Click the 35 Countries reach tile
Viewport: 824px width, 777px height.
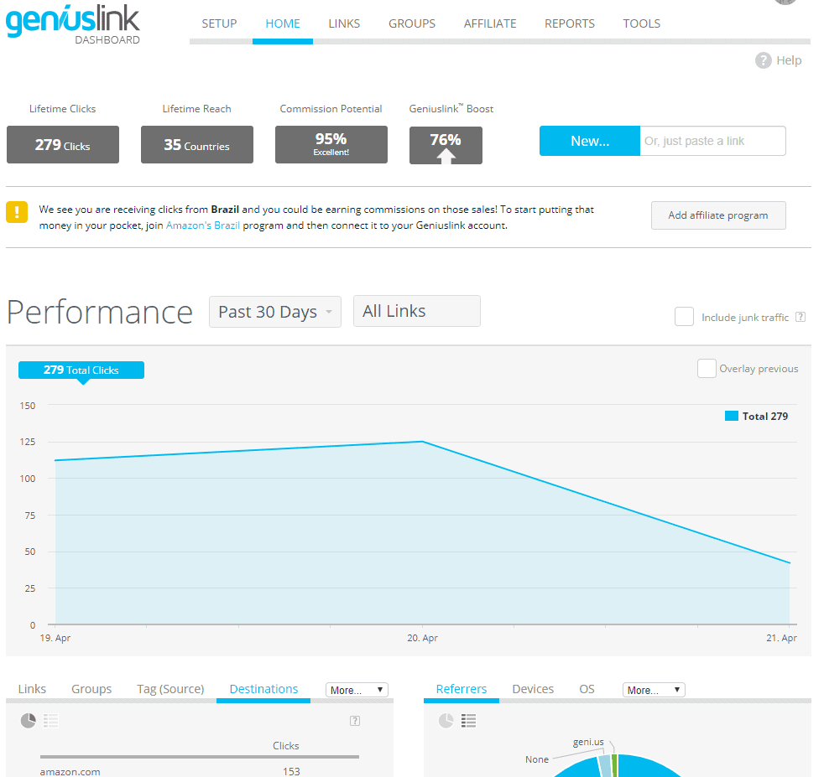(x=197, y=144)
